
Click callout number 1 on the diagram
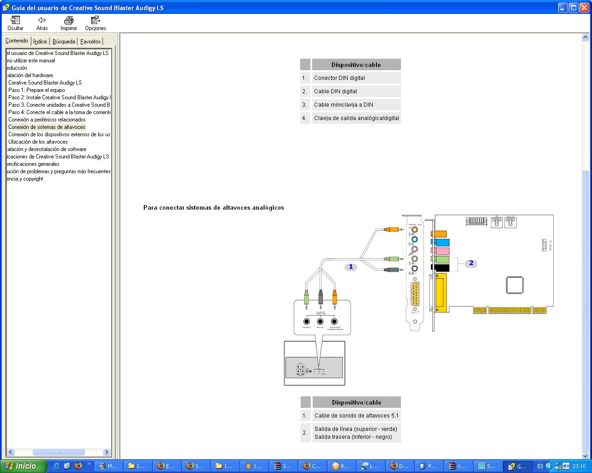[351, 267]
